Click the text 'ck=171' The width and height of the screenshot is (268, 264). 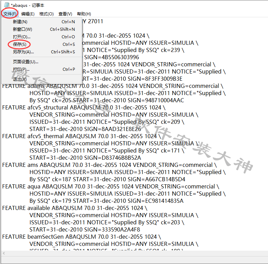pos(170,150)
